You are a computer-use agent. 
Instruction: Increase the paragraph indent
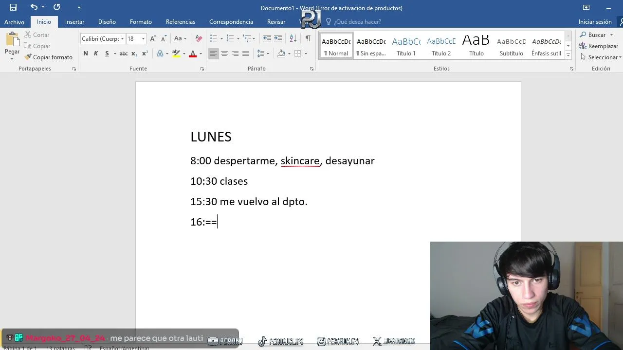click(x=278, y=39)
